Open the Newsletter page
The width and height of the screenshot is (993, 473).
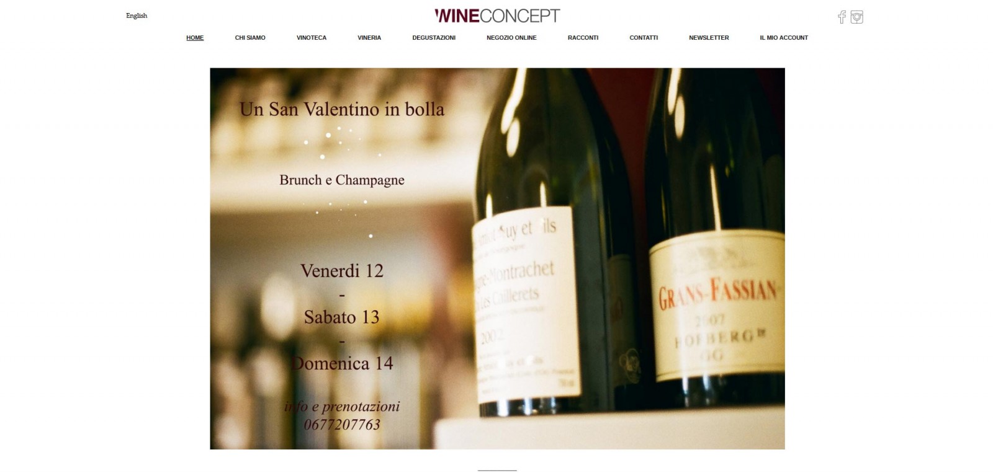(709, 38)
